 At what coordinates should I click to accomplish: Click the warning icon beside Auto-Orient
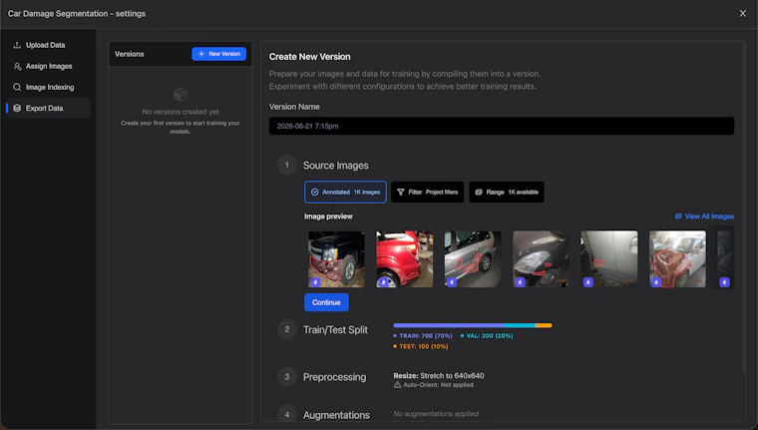coord(397,385)
